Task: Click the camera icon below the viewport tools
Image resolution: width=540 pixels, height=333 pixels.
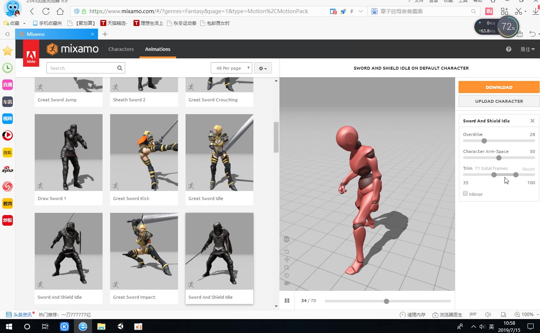Action: [x=287, y=283]
